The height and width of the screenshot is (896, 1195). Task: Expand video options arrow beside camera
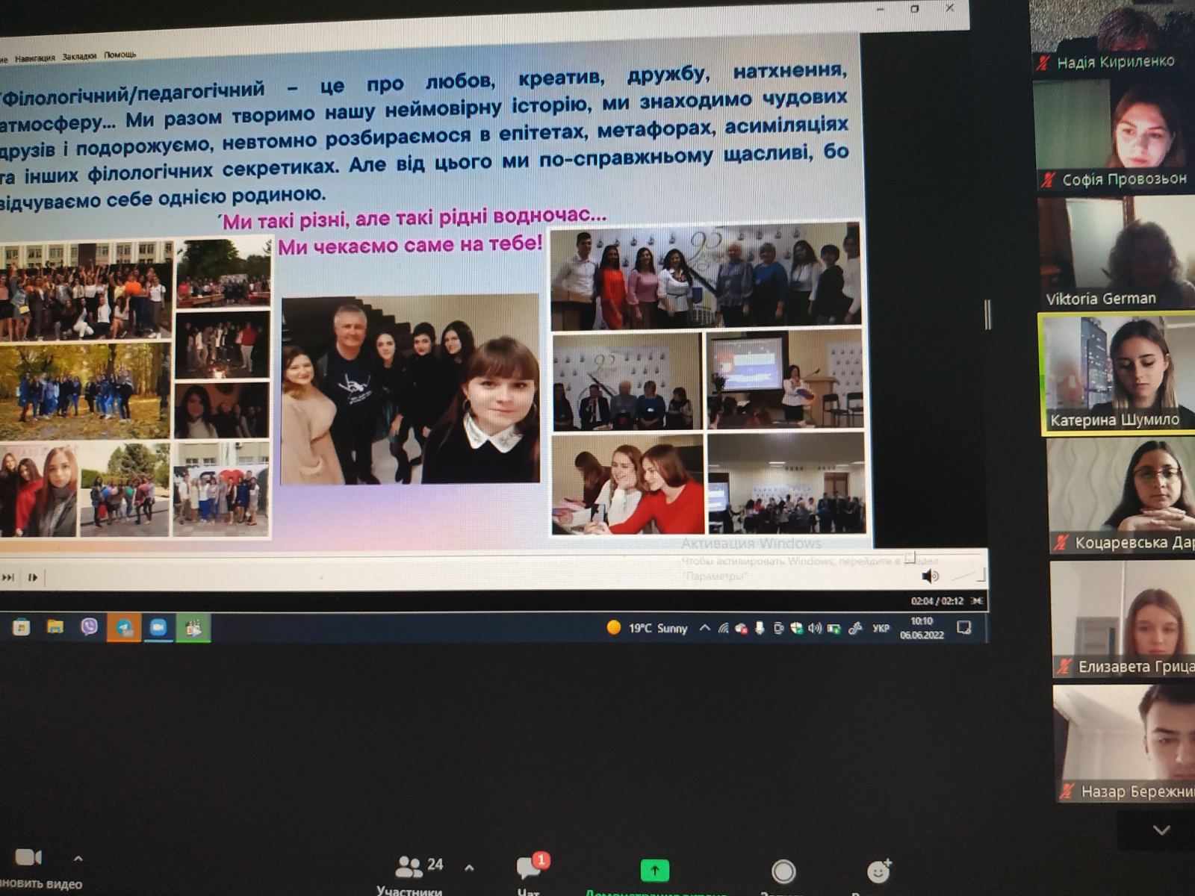78,859
